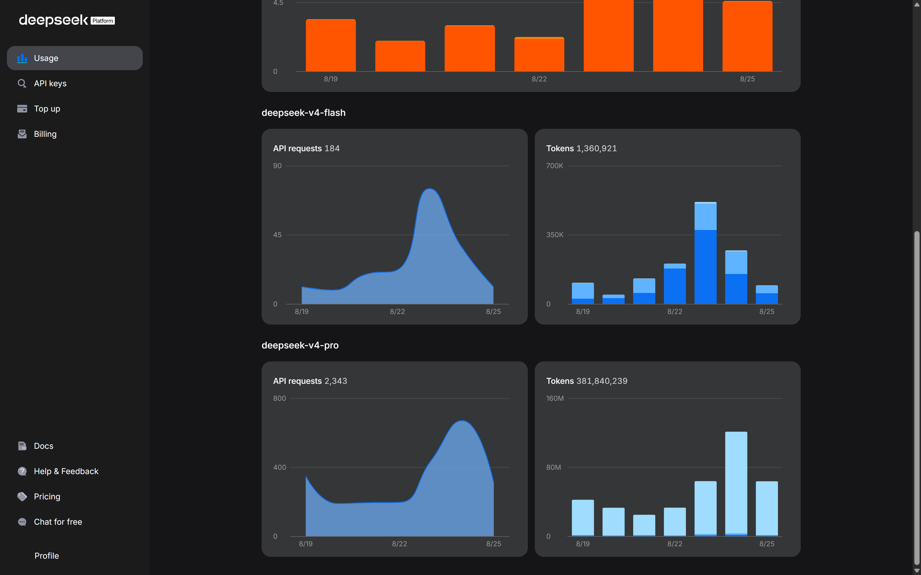Click the 8/22 bar in pro Tokens chart
The height and width of the screenshot is (575, 921).
675,522
